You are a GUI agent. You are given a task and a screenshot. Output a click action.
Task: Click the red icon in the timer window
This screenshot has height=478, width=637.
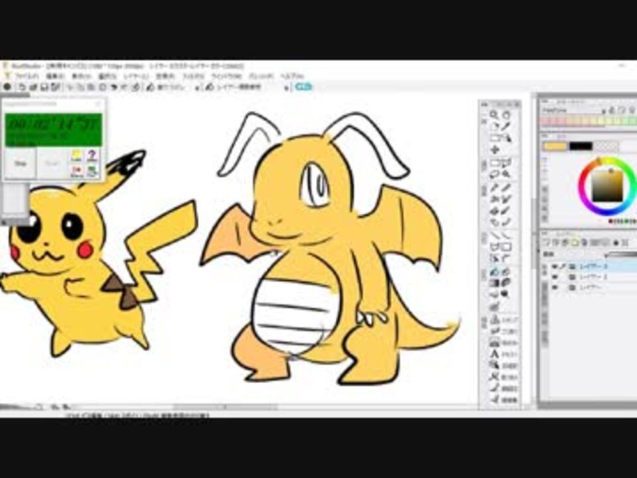(77, 171)
